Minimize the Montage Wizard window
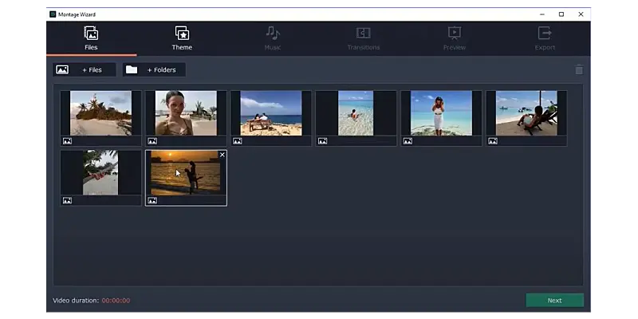Viewport: 638px width, 319px height. point(542,14)
